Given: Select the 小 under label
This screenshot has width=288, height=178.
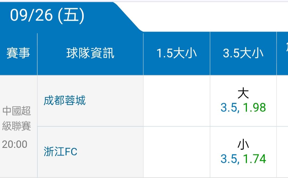Looking at the screenshot, I should (243, 145).
